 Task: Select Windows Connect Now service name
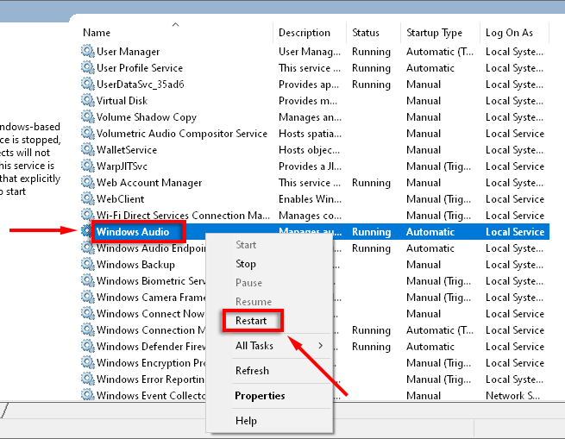[150, 314]
